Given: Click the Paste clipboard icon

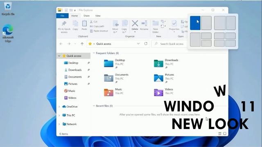Looking at the screenshot, I should pos(84,24).
